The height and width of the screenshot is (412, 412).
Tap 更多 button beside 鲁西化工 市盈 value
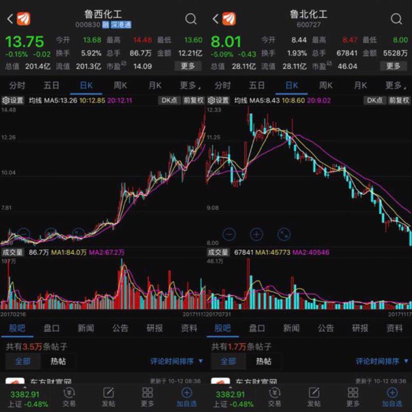coord(188,65)
